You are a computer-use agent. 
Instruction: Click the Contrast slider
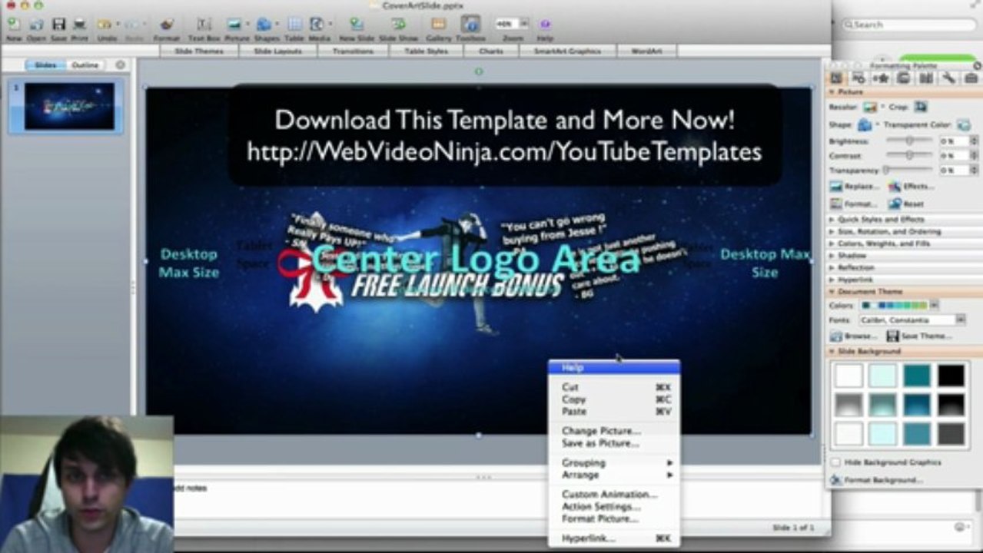[910, 155]
